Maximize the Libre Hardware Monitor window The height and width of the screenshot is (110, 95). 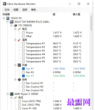pyautogui.click(x=79, y=4)
